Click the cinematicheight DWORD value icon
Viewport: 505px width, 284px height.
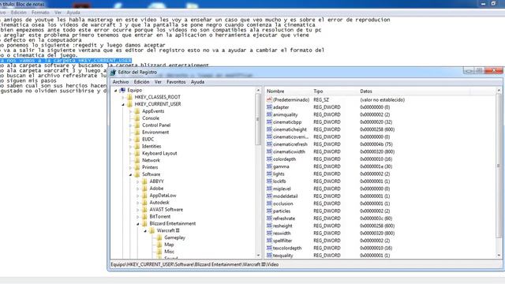(x=269, y=129)
